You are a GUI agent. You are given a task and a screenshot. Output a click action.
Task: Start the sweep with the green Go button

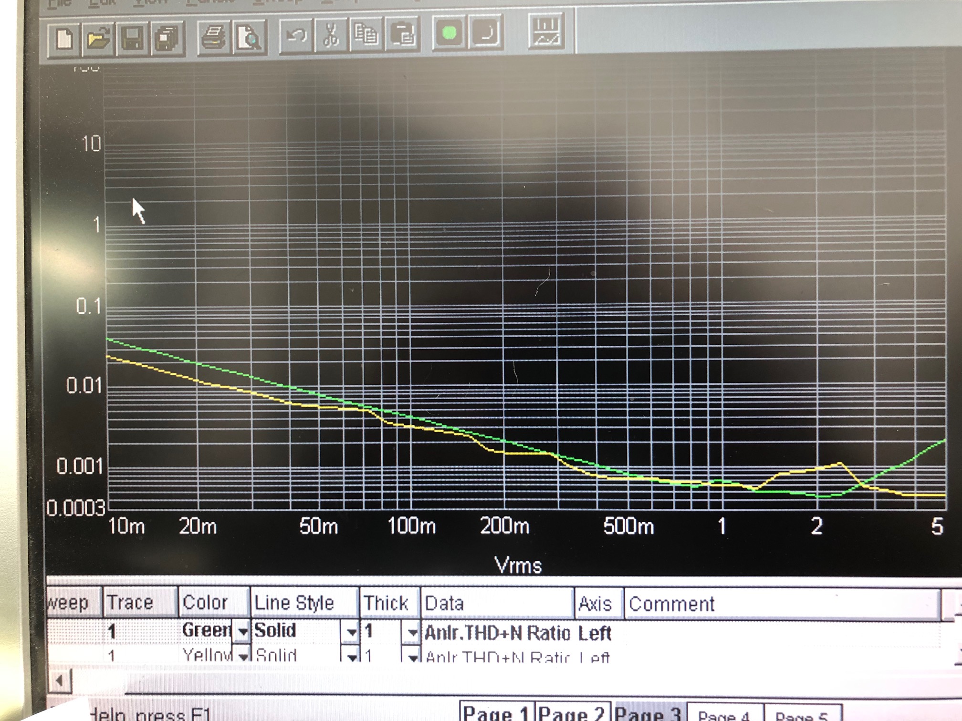tap(449, 33)
